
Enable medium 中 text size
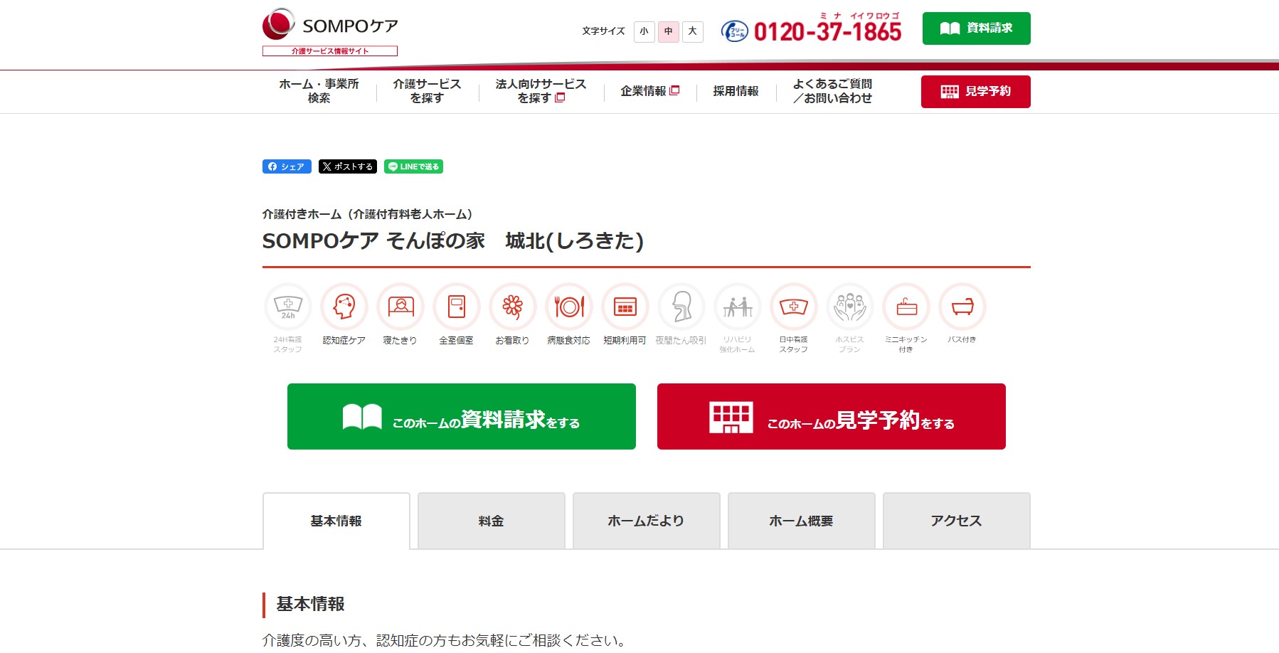667,32
